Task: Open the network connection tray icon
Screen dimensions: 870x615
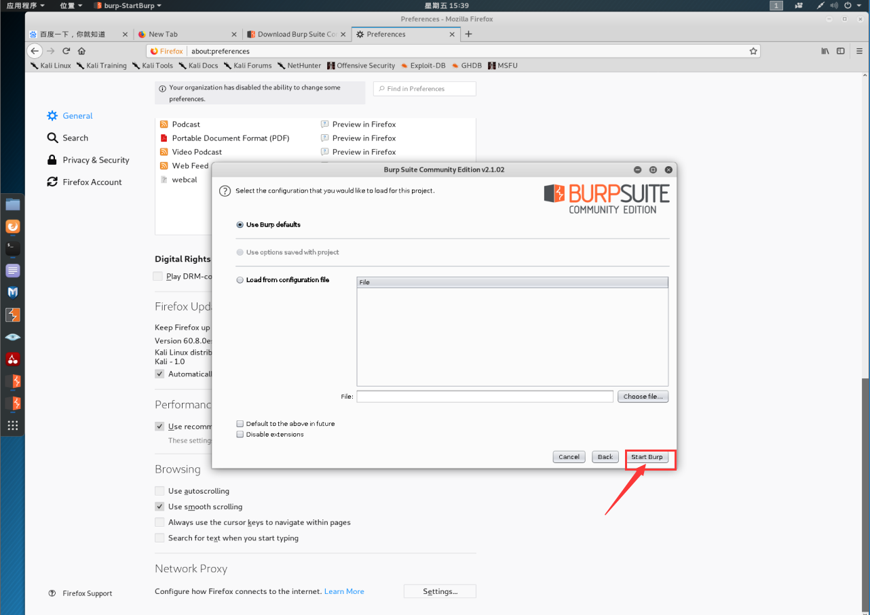Action: click(822, 5)
